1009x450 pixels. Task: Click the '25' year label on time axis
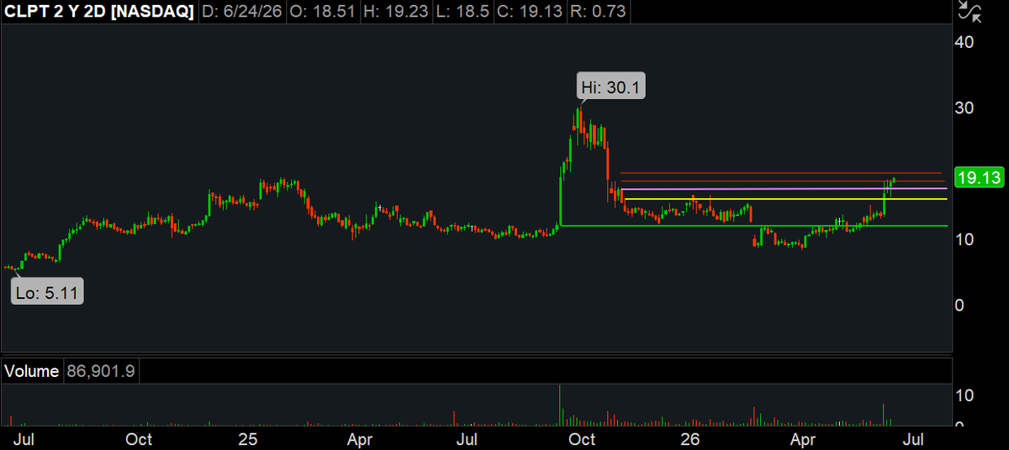pos(247,439)
